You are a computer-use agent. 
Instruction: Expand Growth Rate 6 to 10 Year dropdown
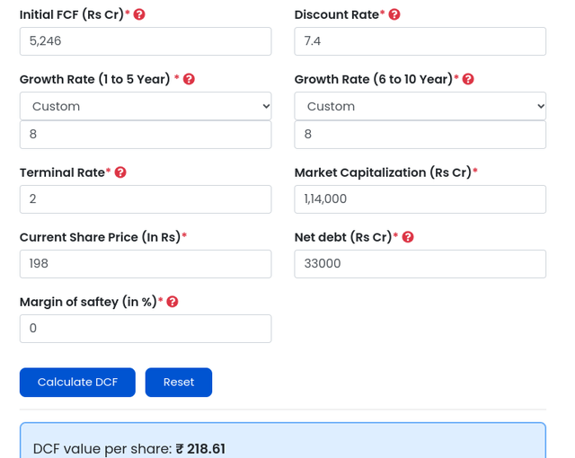coord(420,106)
